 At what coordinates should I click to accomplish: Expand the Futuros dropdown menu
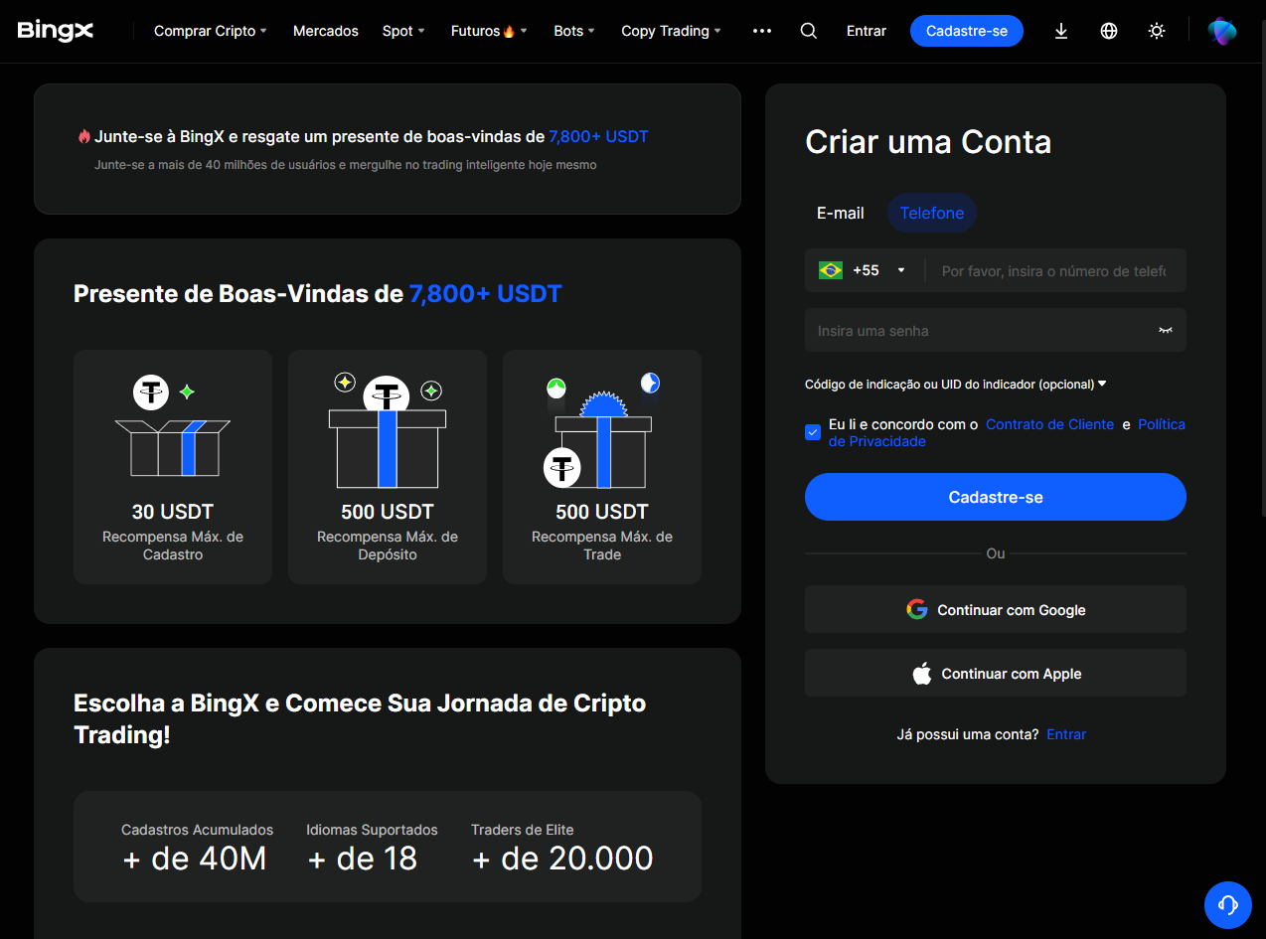coord(489,31)
